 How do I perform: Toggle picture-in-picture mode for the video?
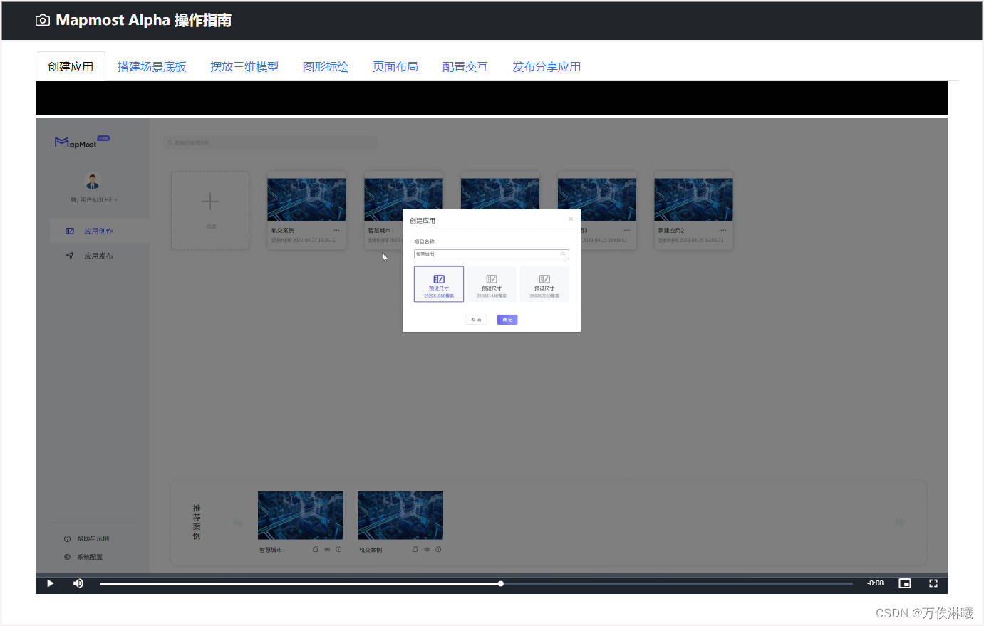(x=905, y=583)
